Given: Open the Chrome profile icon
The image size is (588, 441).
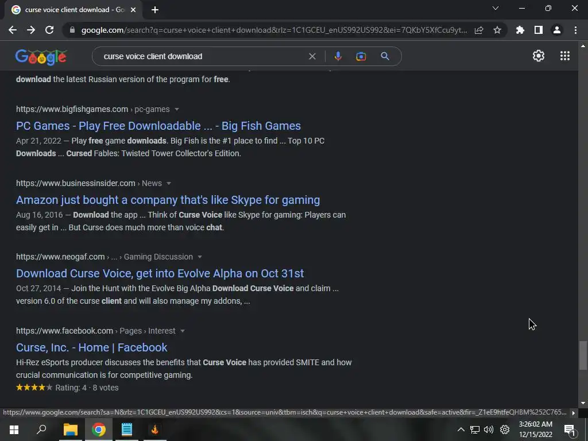Looking at the screenshot, I should (557, 30).
